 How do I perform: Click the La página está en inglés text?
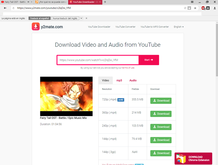[x=13, y=18]
